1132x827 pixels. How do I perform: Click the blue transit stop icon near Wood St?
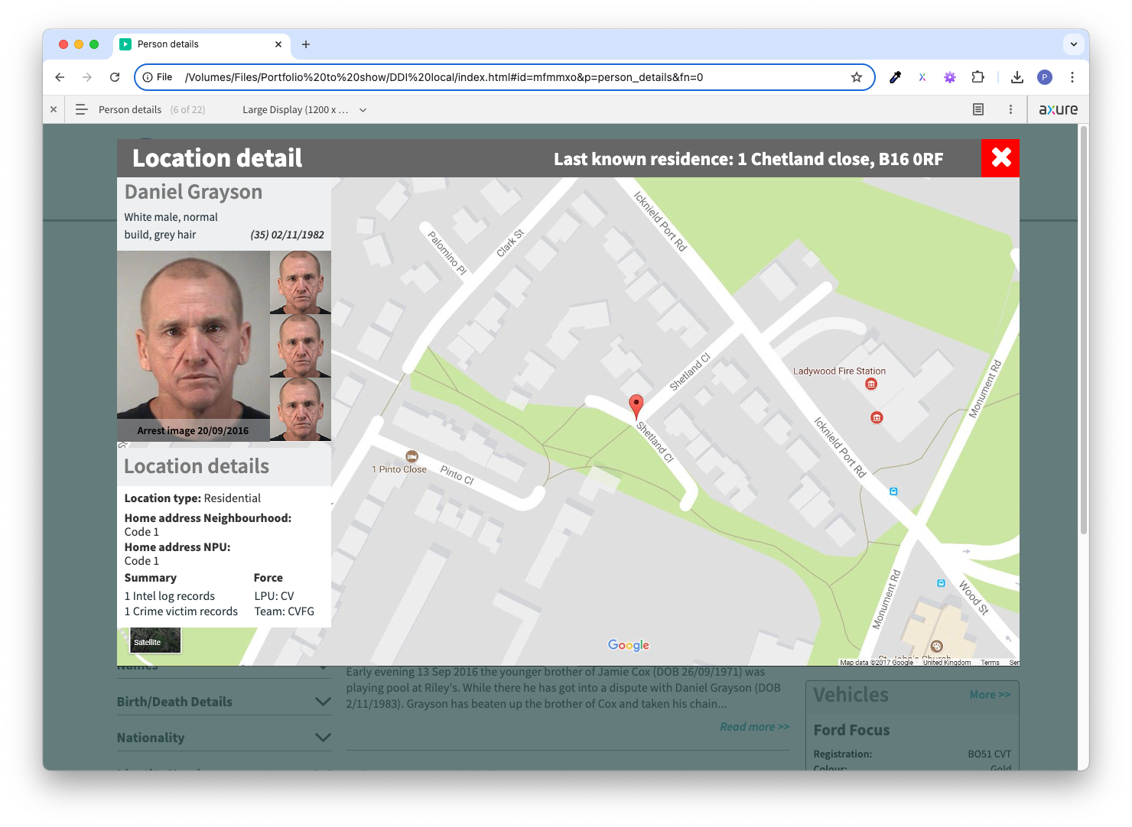click(x=941, y=583)
